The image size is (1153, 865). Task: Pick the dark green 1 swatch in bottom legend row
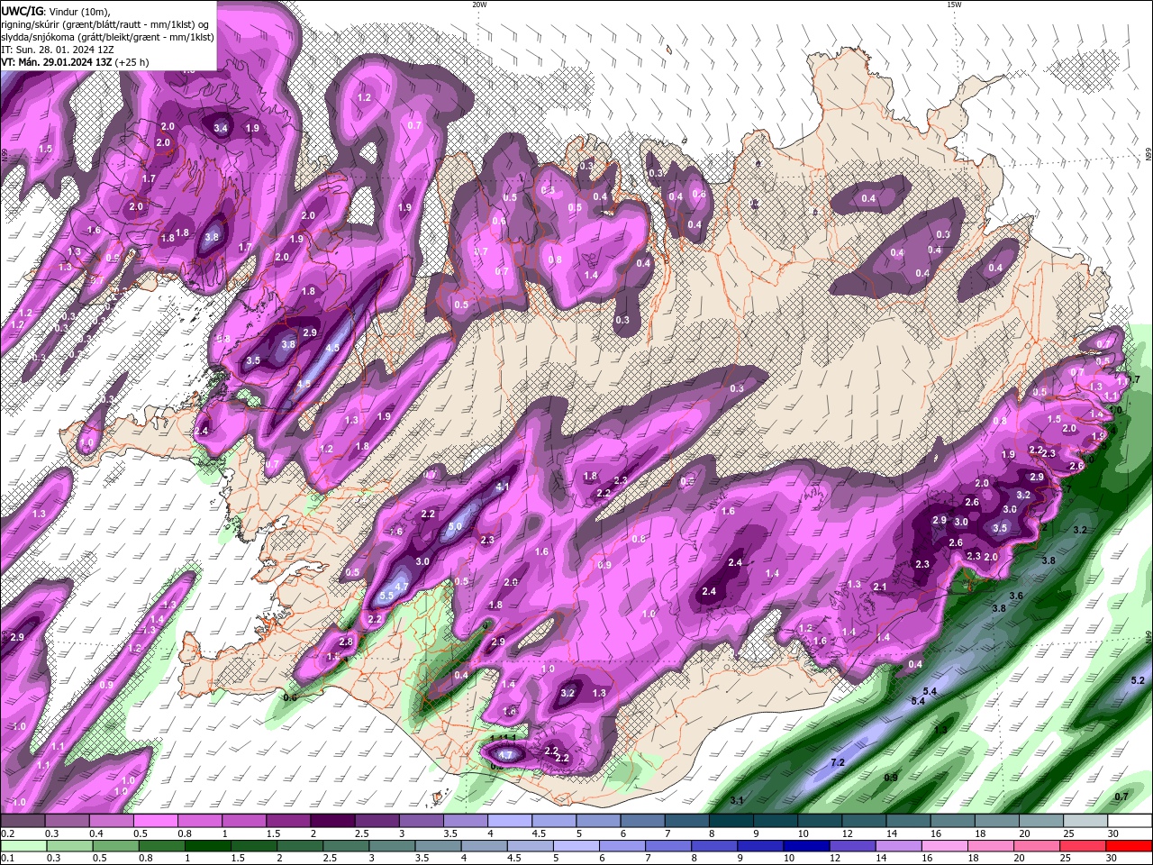click(x=206, y=846)
